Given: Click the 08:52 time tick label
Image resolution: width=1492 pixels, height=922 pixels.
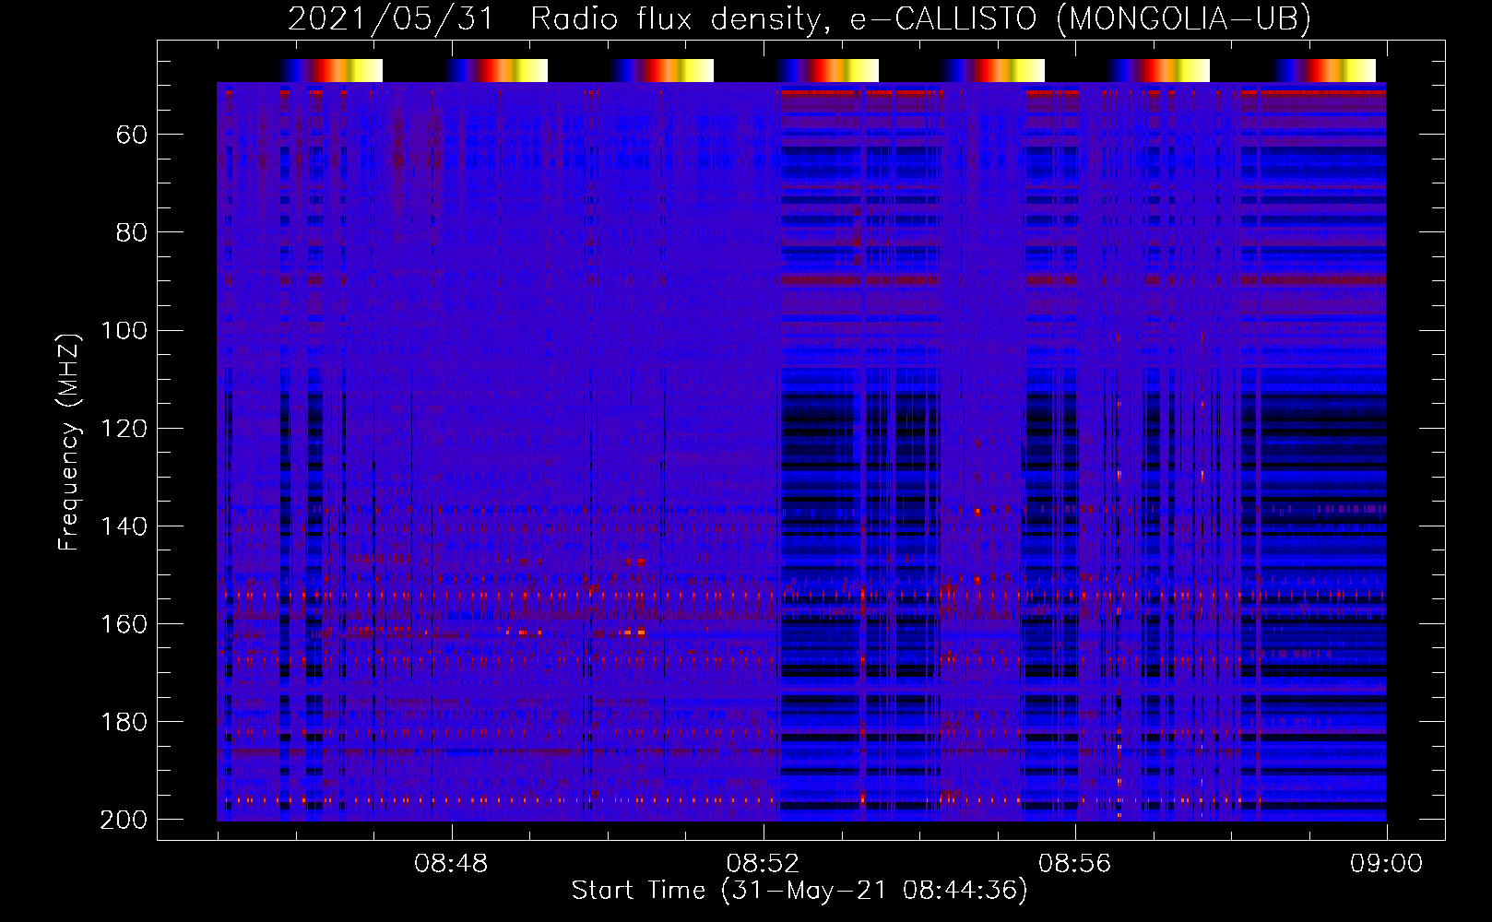Looking at the screenshot, I should point(763,864).
